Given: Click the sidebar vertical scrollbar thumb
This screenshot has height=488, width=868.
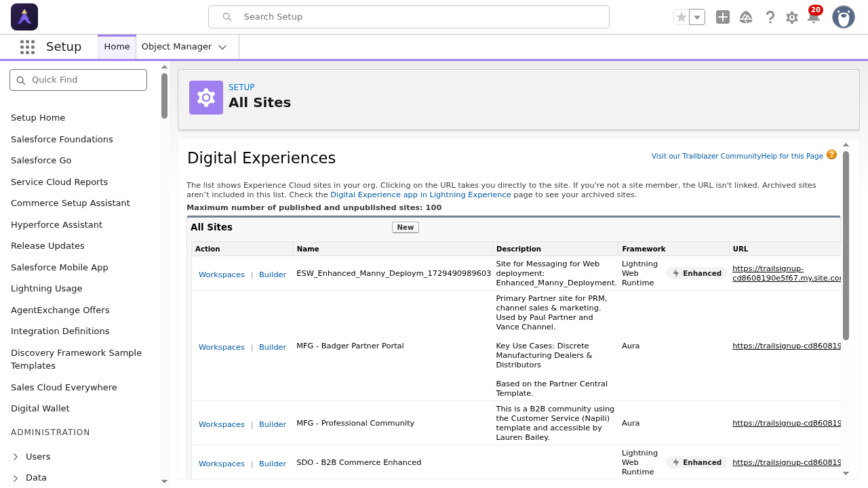Looking at the screenshot, I should pos(164,96).
